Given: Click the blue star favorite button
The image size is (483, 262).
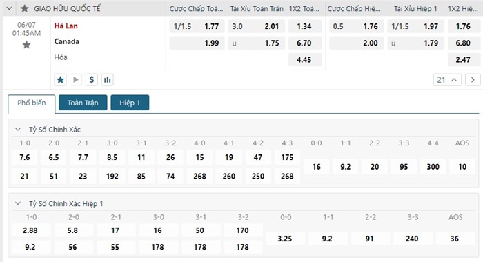Looking at the screenshot, I should 61,80.
